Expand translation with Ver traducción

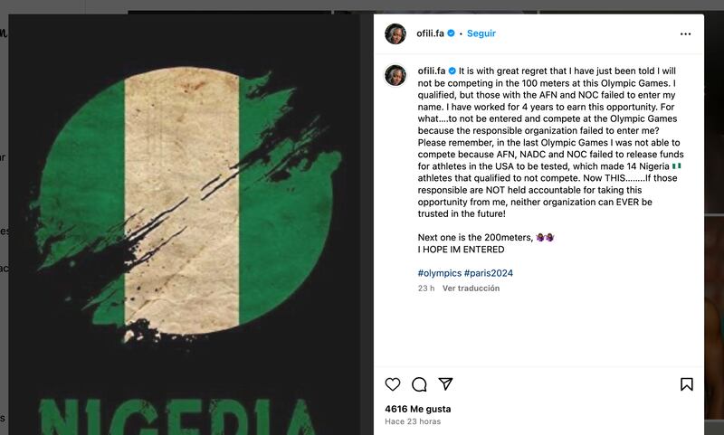(471, 288)
